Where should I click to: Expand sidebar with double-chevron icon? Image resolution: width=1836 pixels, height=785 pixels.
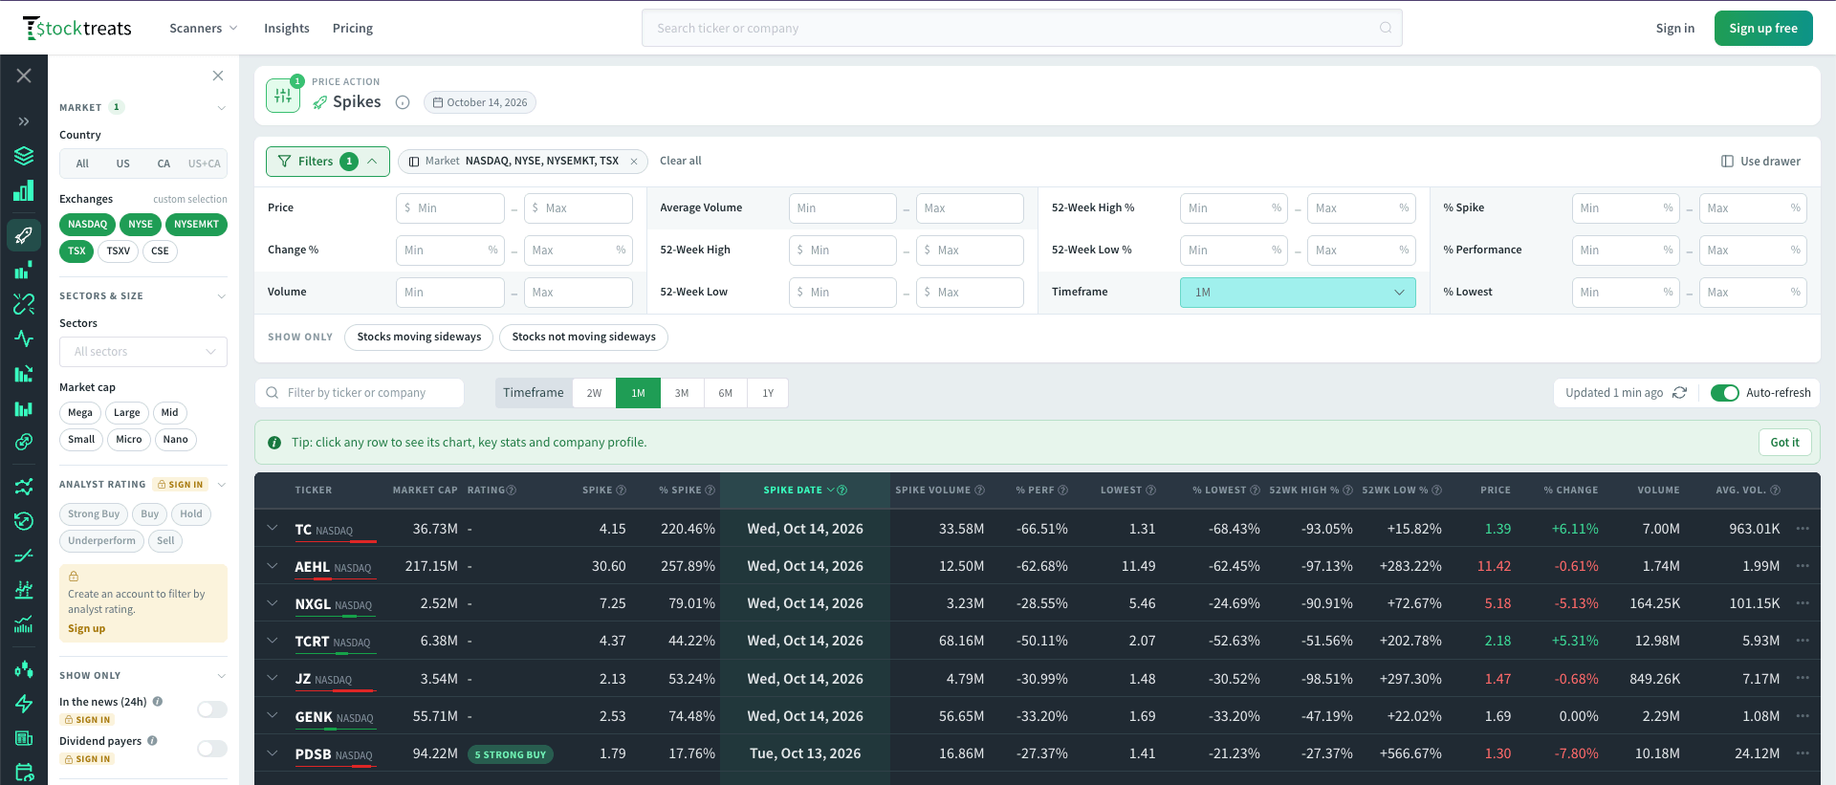[x=24, y=121]
